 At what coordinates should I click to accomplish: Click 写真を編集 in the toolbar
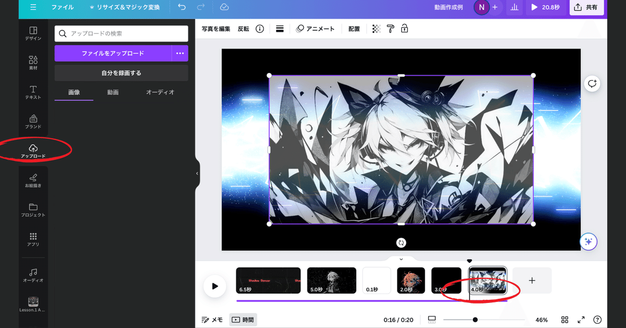click(216, 29)
